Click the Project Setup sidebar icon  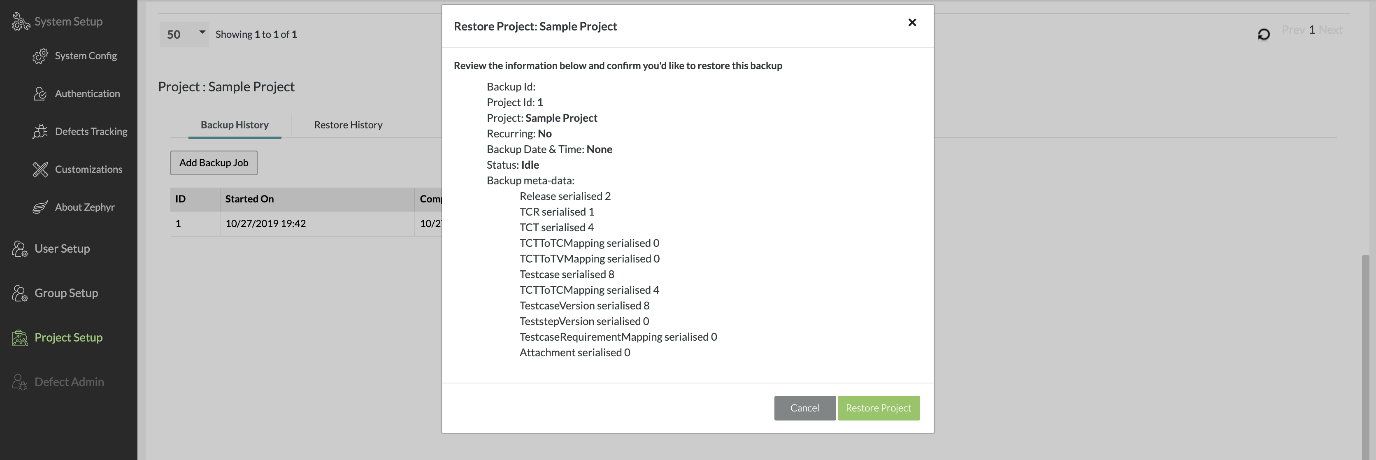click(20, 338)
